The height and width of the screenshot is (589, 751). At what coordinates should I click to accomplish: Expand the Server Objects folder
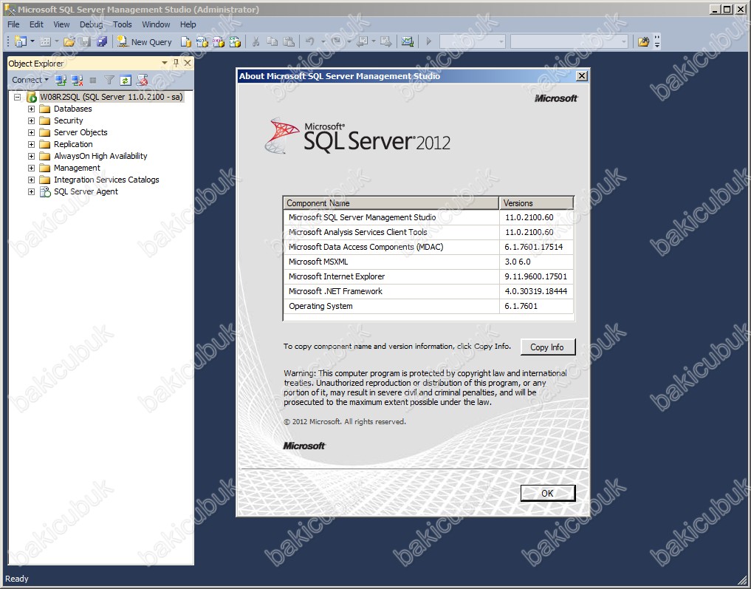click(x=31, y=132)
